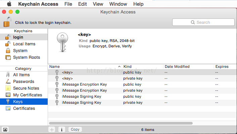Click key icon of <key> private key row
Image resolution: width=237 pixels, height=134 pixels.
[57, 79]
